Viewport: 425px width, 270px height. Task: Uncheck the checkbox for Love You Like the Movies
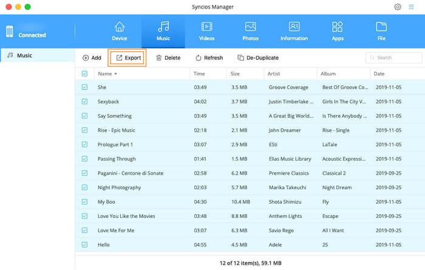tap(84, 216)
